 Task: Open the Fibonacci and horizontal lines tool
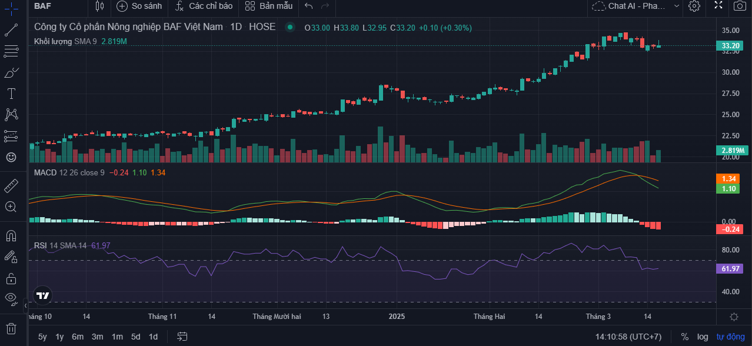tap(11, 51)
